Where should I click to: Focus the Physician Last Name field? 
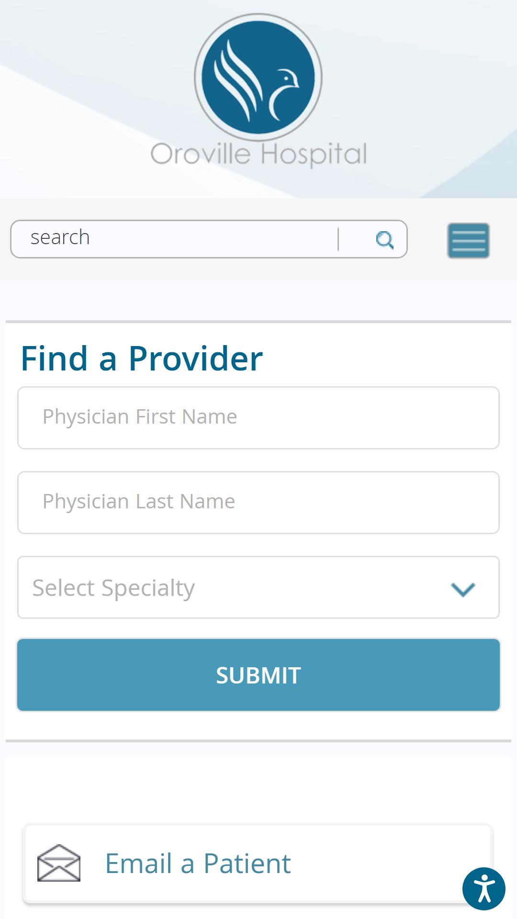pos(258,503)
